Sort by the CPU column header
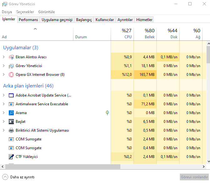This screenshot has height=184, width=210. 122,34
